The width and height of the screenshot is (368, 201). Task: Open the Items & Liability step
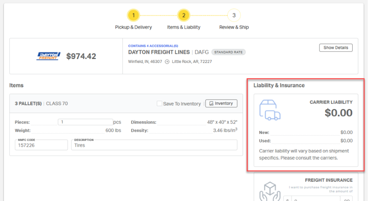[184, 27]
